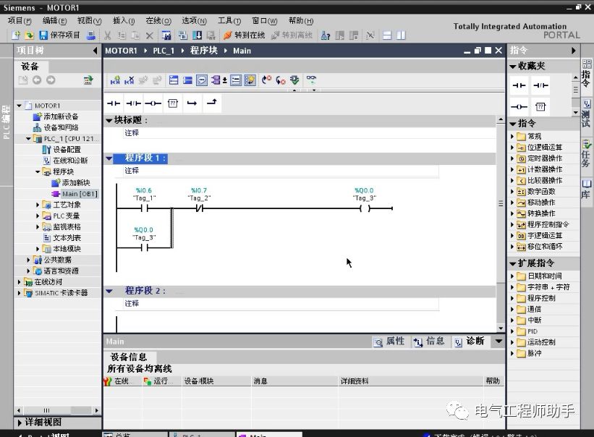The width and height of the screenshot is (594, 437).
Task: Collapse the 程序段 1 network
Action: click(x=110, y=158)
